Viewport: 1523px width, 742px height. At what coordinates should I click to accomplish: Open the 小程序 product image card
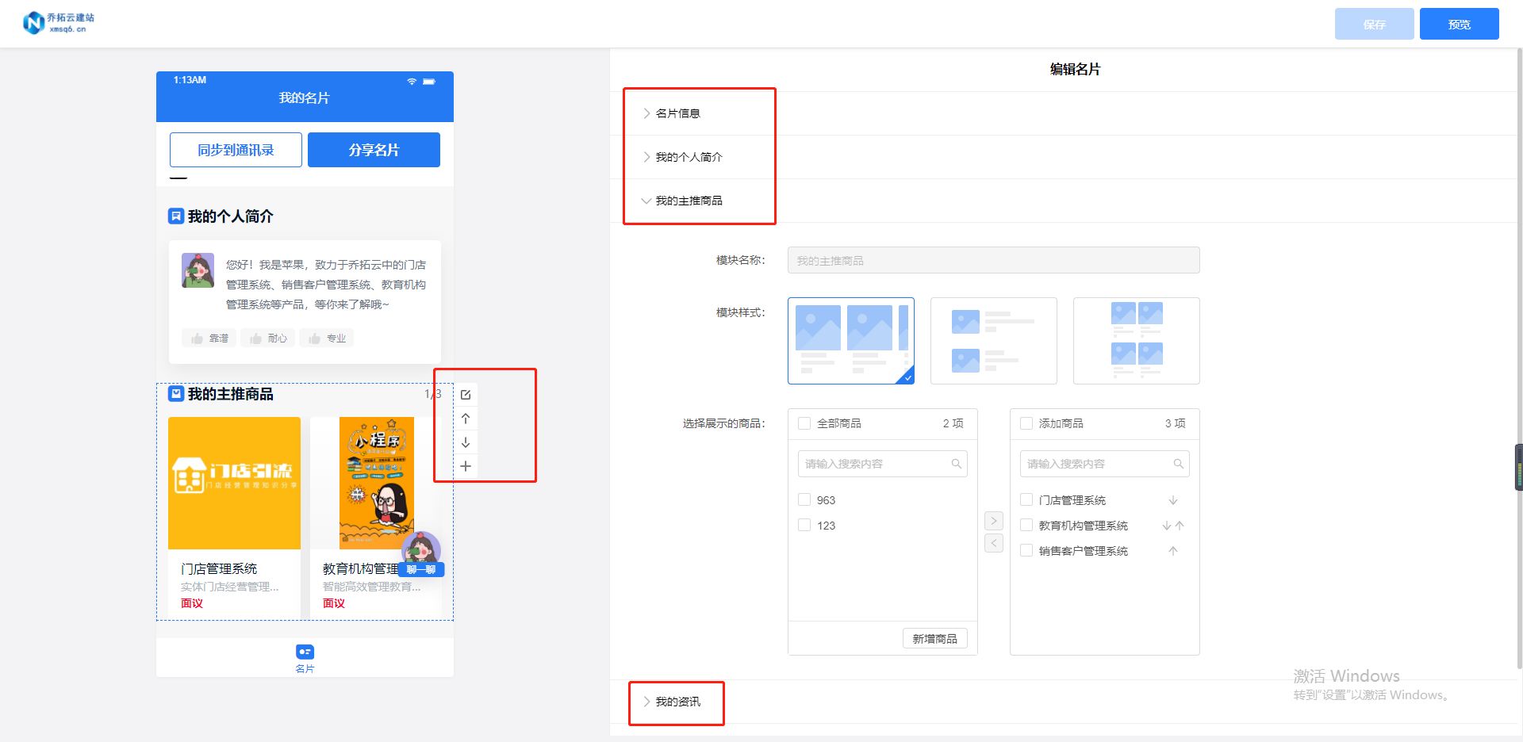376,483
